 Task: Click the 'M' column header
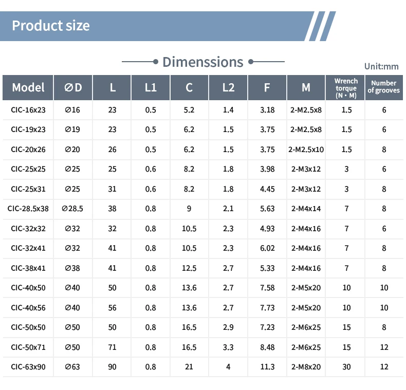coord(306,87)
